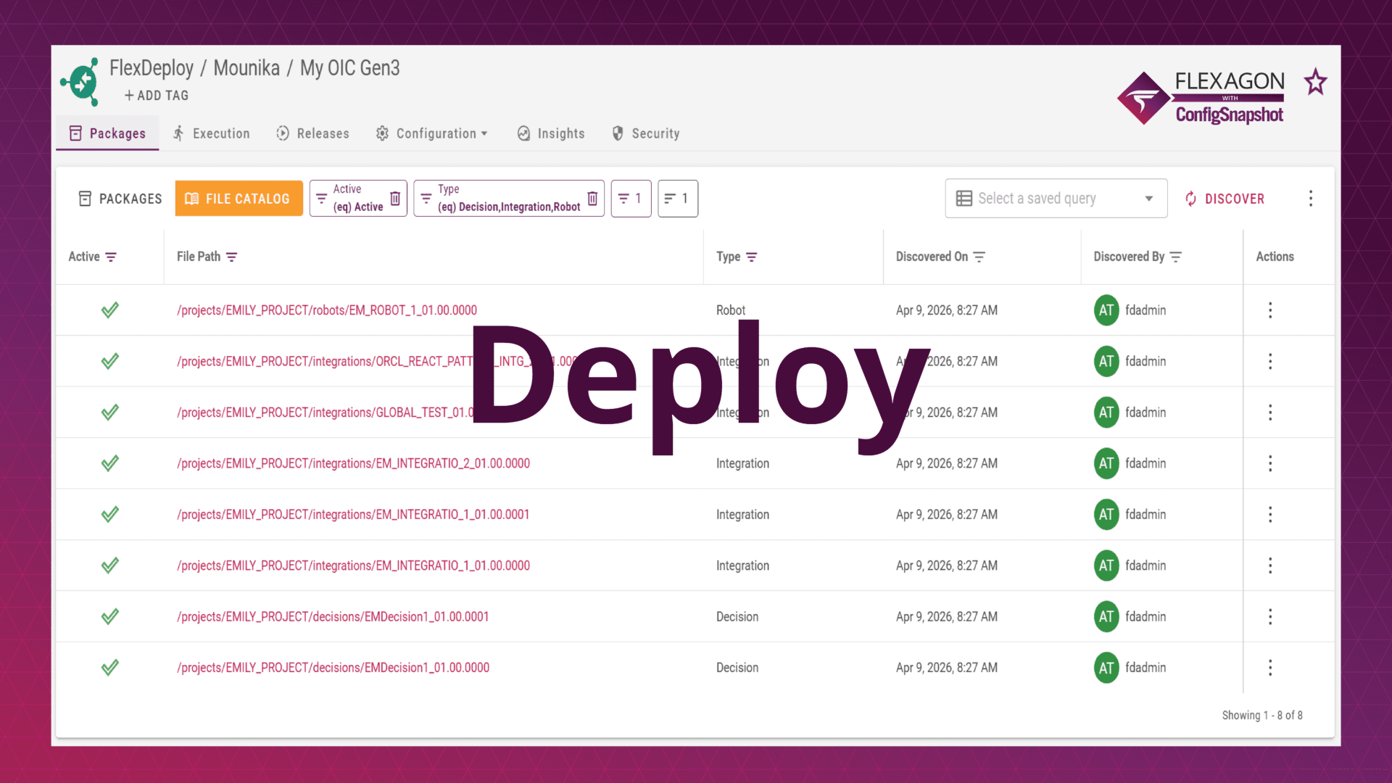Delete the Active filter with trash icon
The height and width of the screenshot is (783, 1392).
[395, 198]
